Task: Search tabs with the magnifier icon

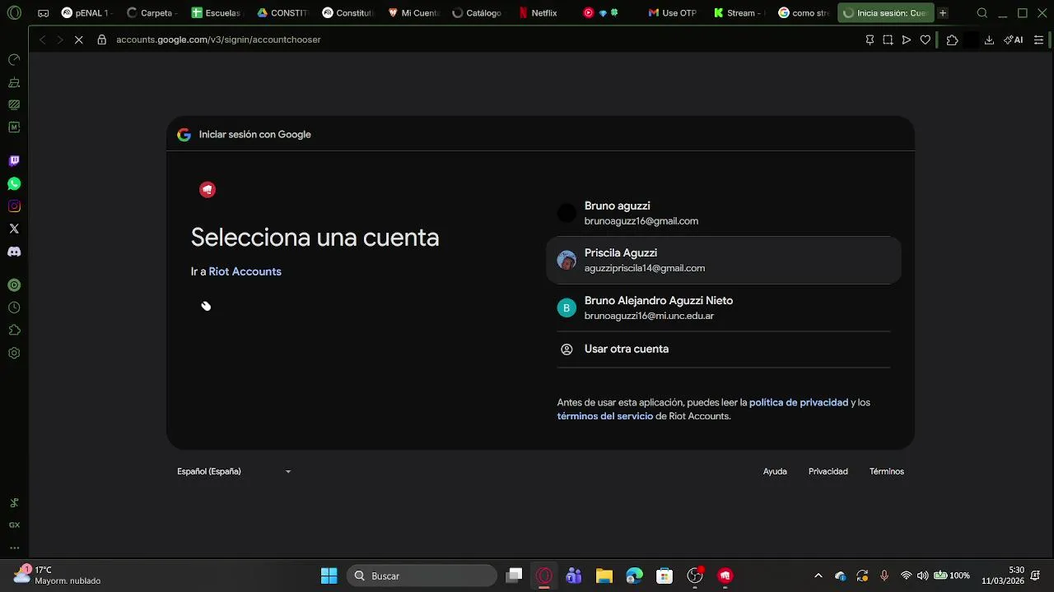Action: click(x=982, y=13)
